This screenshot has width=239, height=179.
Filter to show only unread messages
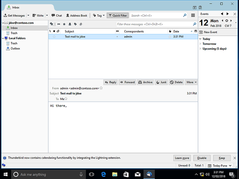click(x=59, y=24)
